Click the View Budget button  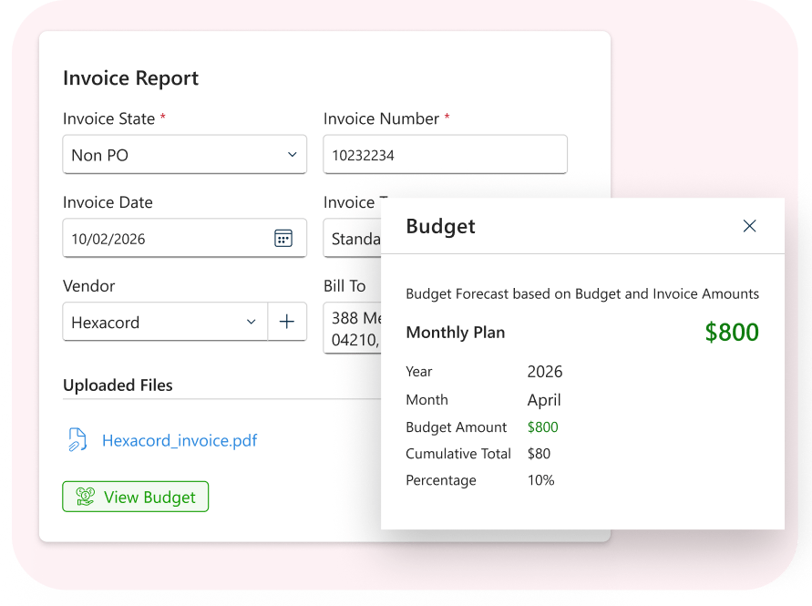click(x=135, y=497)
